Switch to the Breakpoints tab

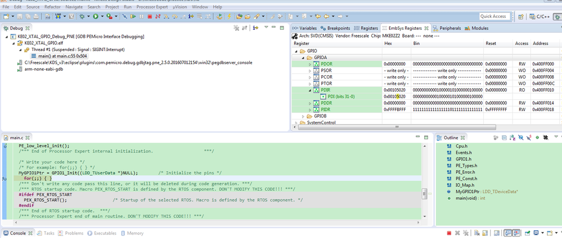point(335,28)
